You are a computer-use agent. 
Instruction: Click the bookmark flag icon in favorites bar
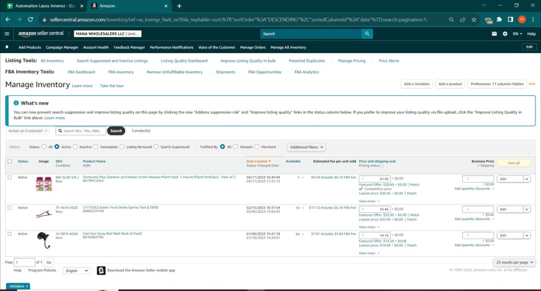tap(7, 47)
